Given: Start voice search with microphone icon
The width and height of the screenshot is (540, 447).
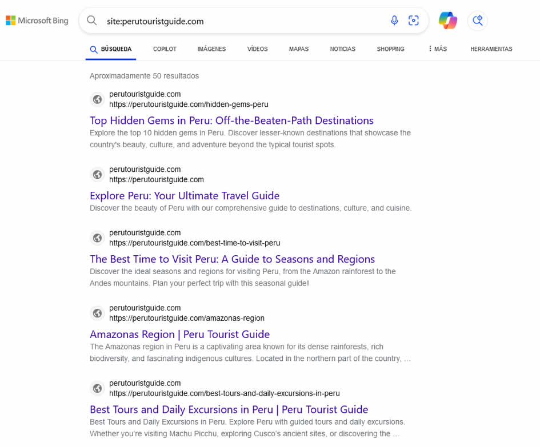Looking at the screenshot, I should (394, 21).
